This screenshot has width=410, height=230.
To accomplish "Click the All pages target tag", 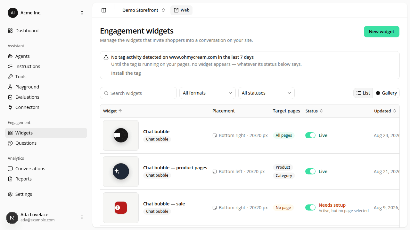I will tap(284, 135).
